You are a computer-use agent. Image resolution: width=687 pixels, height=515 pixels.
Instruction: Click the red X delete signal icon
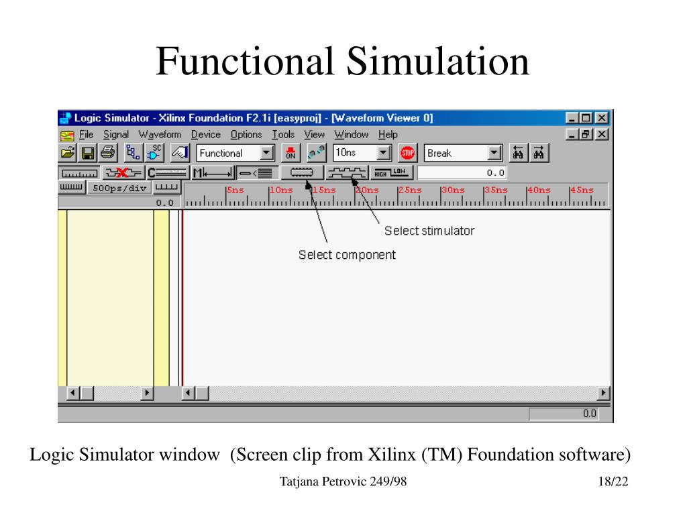[123, 173]
